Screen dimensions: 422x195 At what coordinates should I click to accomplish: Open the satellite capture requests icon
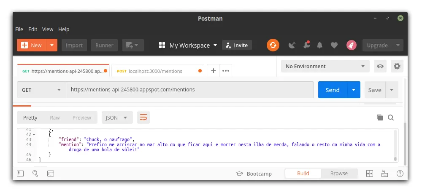[x=292, y=45]
